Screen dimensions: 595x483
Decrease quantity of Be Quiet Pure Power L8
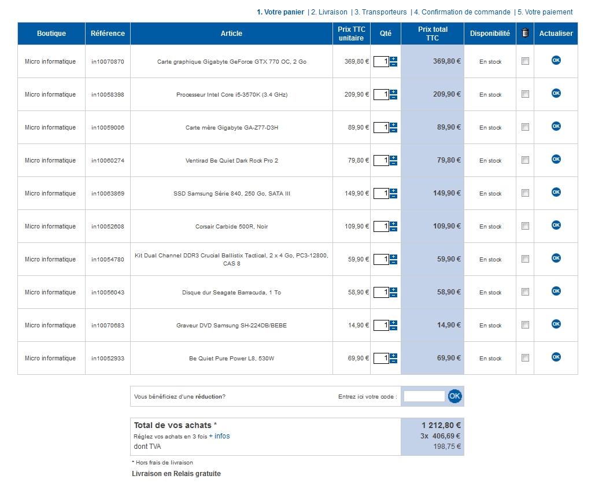394,361
